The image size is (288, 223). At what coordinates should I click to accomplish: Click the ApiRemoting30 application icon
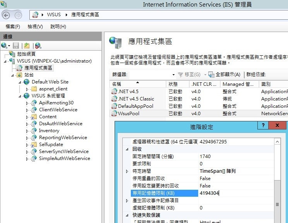click(34, 103)
